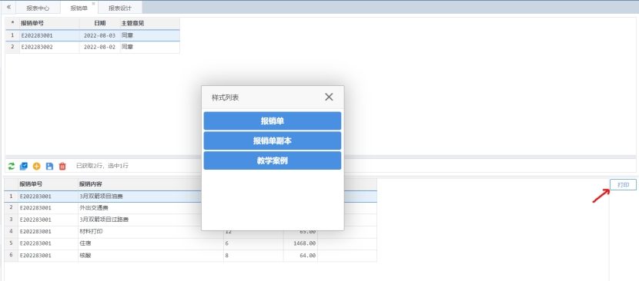The height and width of the screenshot is (281, 639).
Task: Close the 报销单 tab with its x
Action: click(93, 3)
